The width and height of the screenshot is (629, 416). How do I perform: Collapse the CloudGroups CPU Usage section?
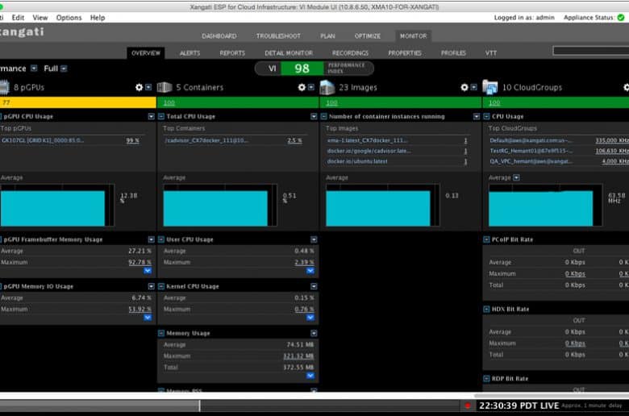pyautogui.click(x=486, y=116)
